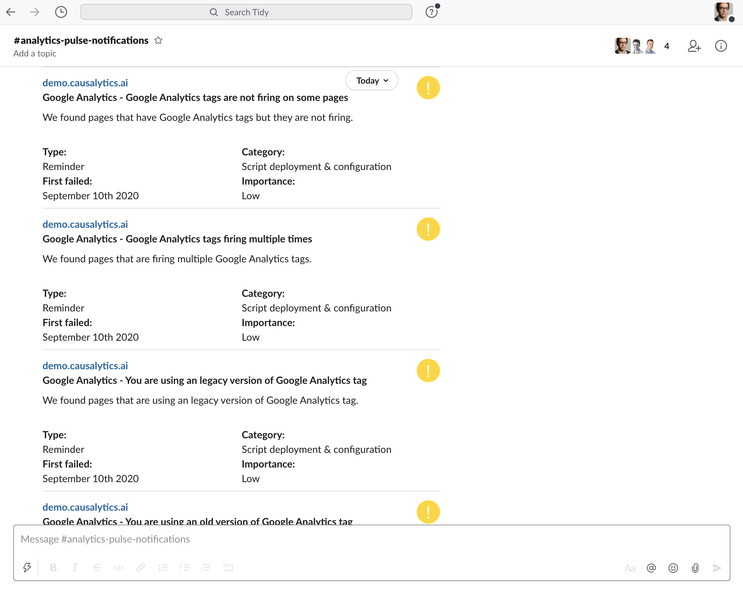Open the Today date dropdown
743x597 pixels.
[x=372, y=81]
